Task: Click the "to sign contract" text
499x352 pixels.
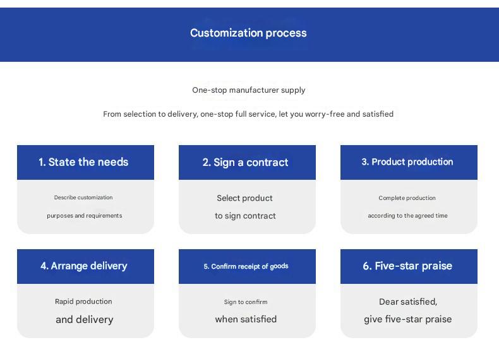Action: [x=245, y=216]
